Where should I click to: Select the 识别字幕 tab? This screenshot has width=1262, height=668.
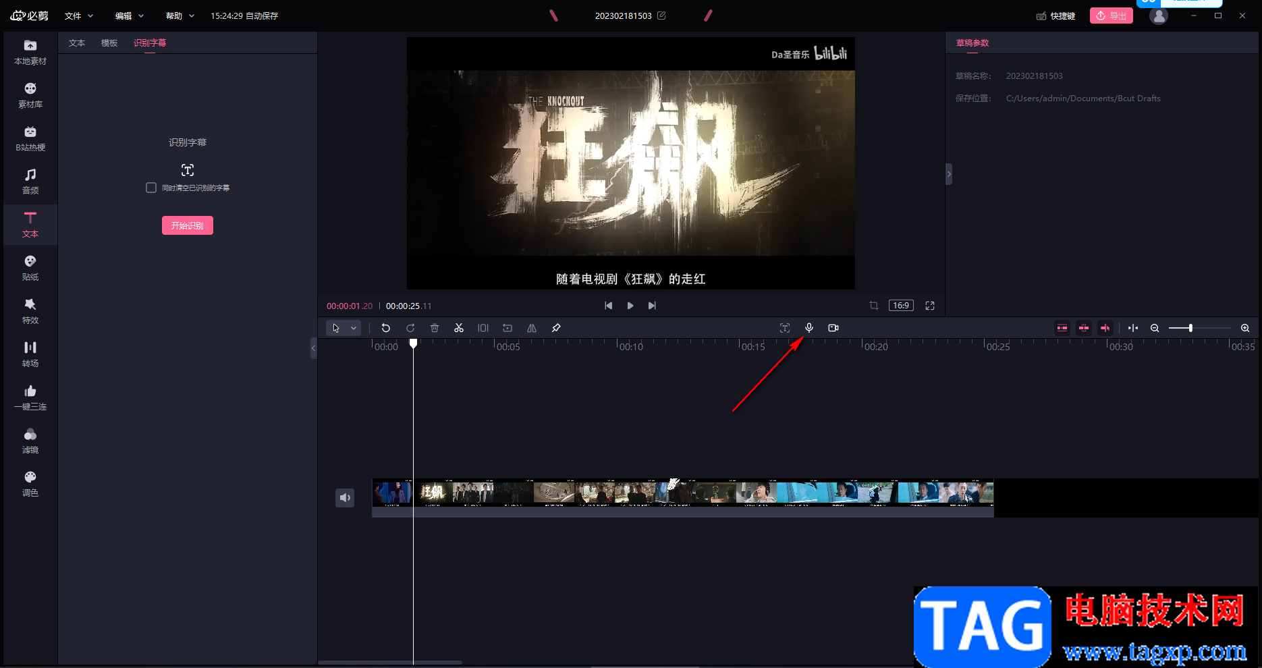(x=150, y=43)
